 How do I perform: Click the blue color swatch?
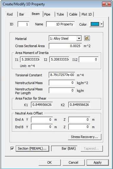coord(95,24)
